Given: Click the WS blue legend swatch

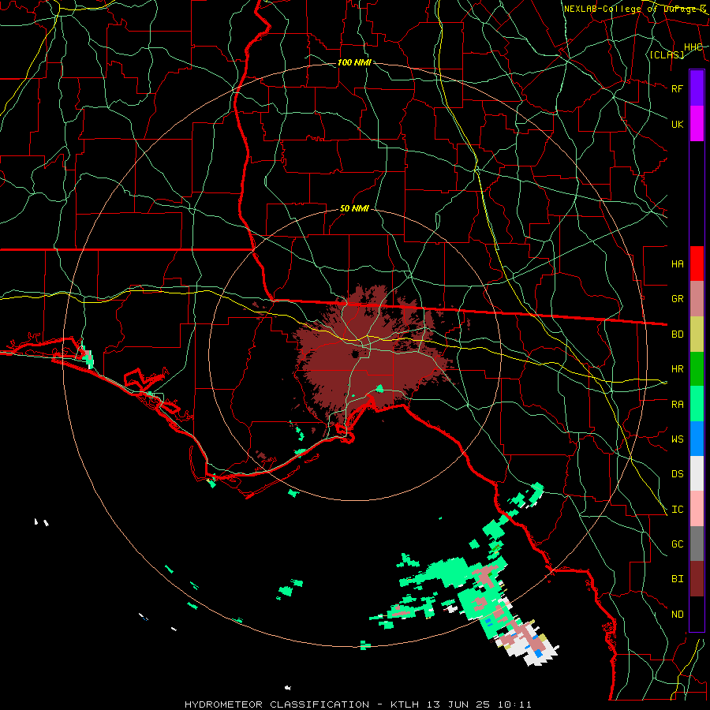Looking at the screenshot, I should pyautogui.click(x=697, y=439).
